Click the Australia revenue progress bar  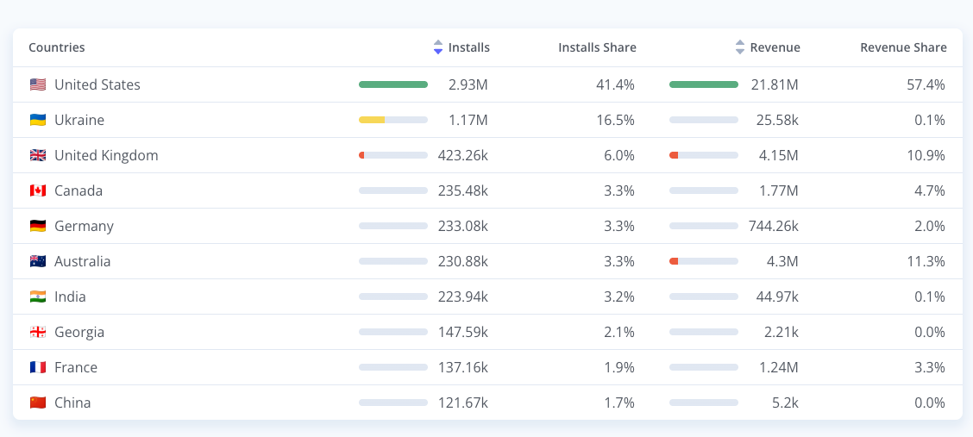(704, 261)
